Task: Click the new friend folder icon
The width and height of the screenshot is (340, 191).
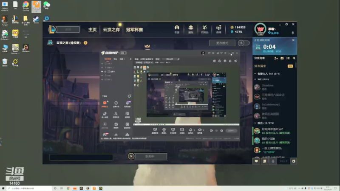Action: coord(282,58)
